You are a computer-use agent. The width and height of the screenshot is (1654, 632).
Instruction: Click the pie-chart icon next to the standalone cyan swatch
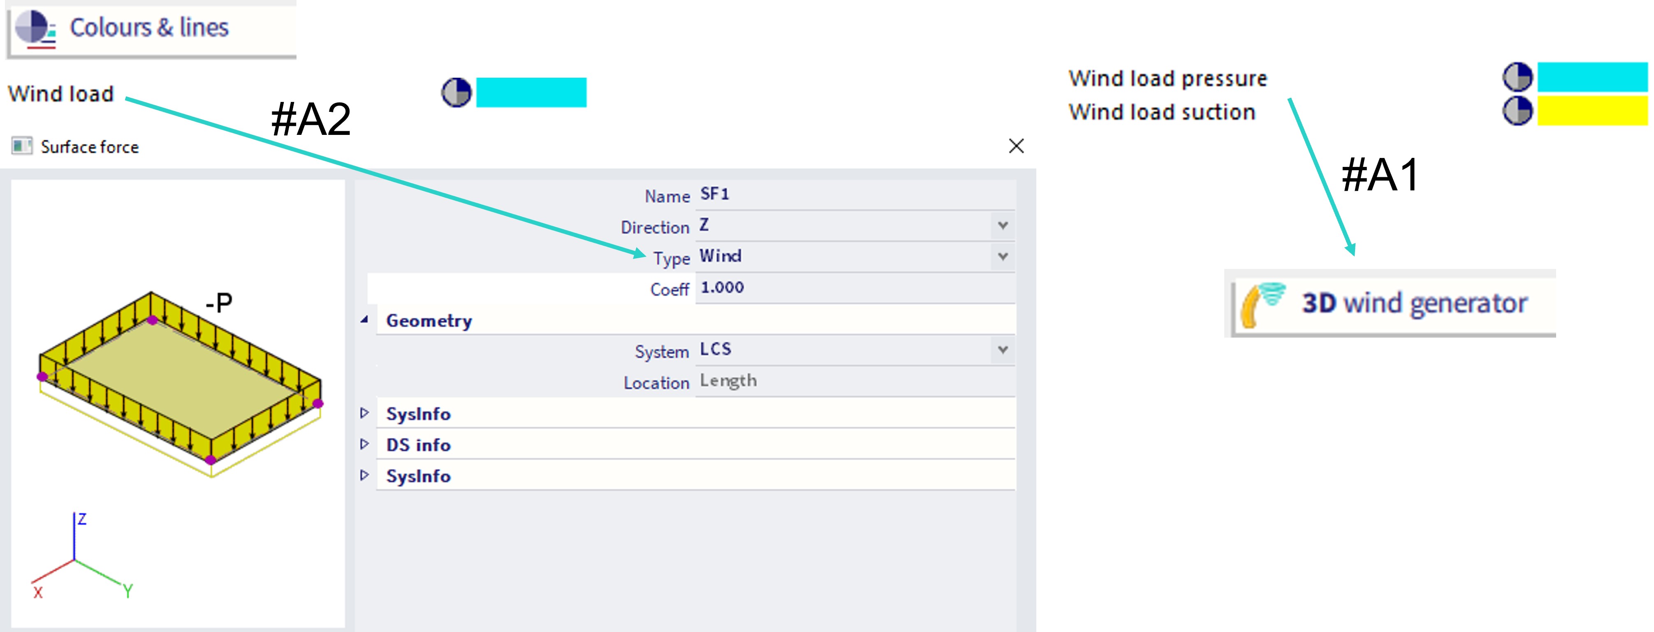[456, 93]
